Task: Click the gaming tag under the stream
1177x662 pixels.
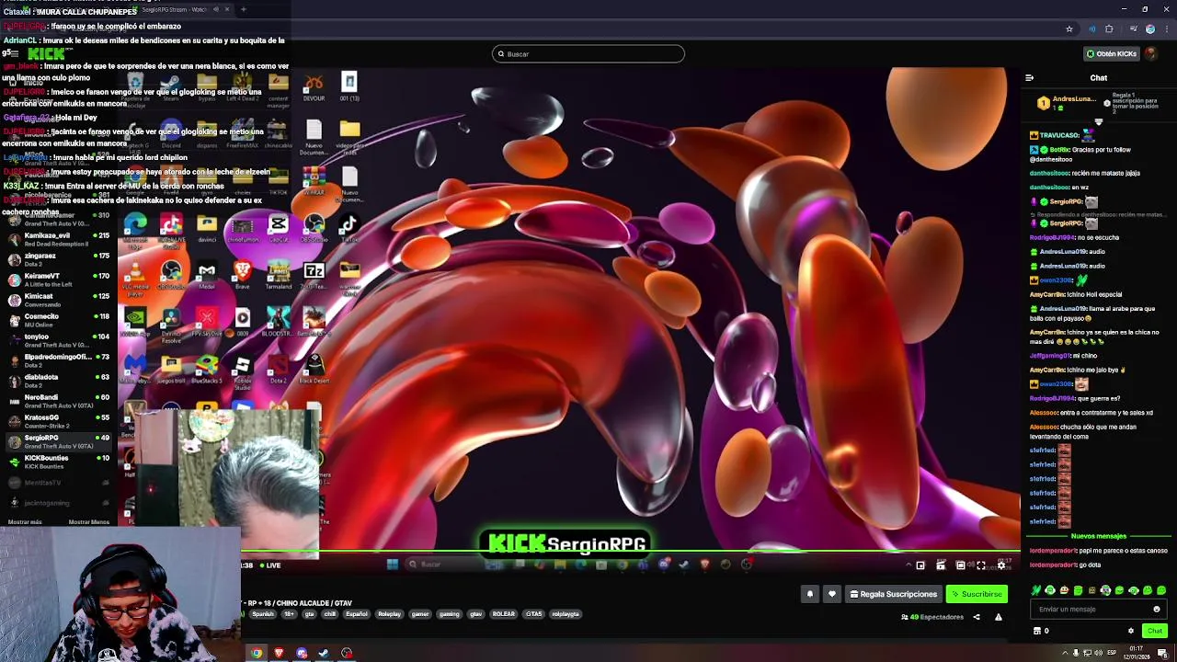Action: click(x=449, y=614)
